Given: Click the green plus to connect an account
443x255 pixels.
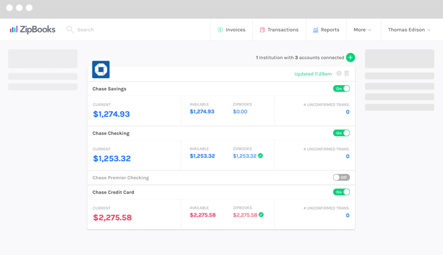Looking at the screenshot, I should [x=350, y=57].
